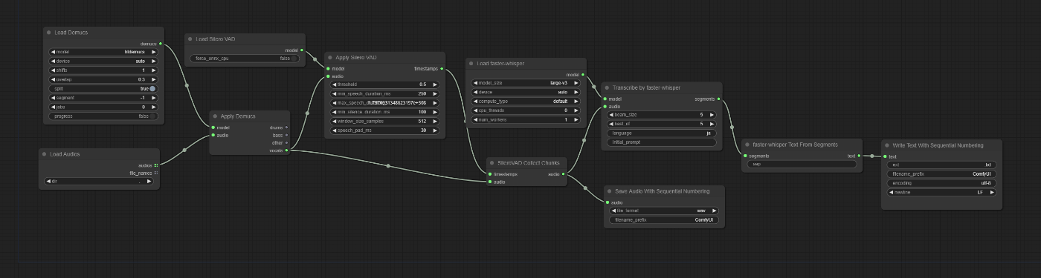Screen dimensions: 1041x278
Task: Change the model value hdemucs in Load Demucs
Action: point(103,52)
